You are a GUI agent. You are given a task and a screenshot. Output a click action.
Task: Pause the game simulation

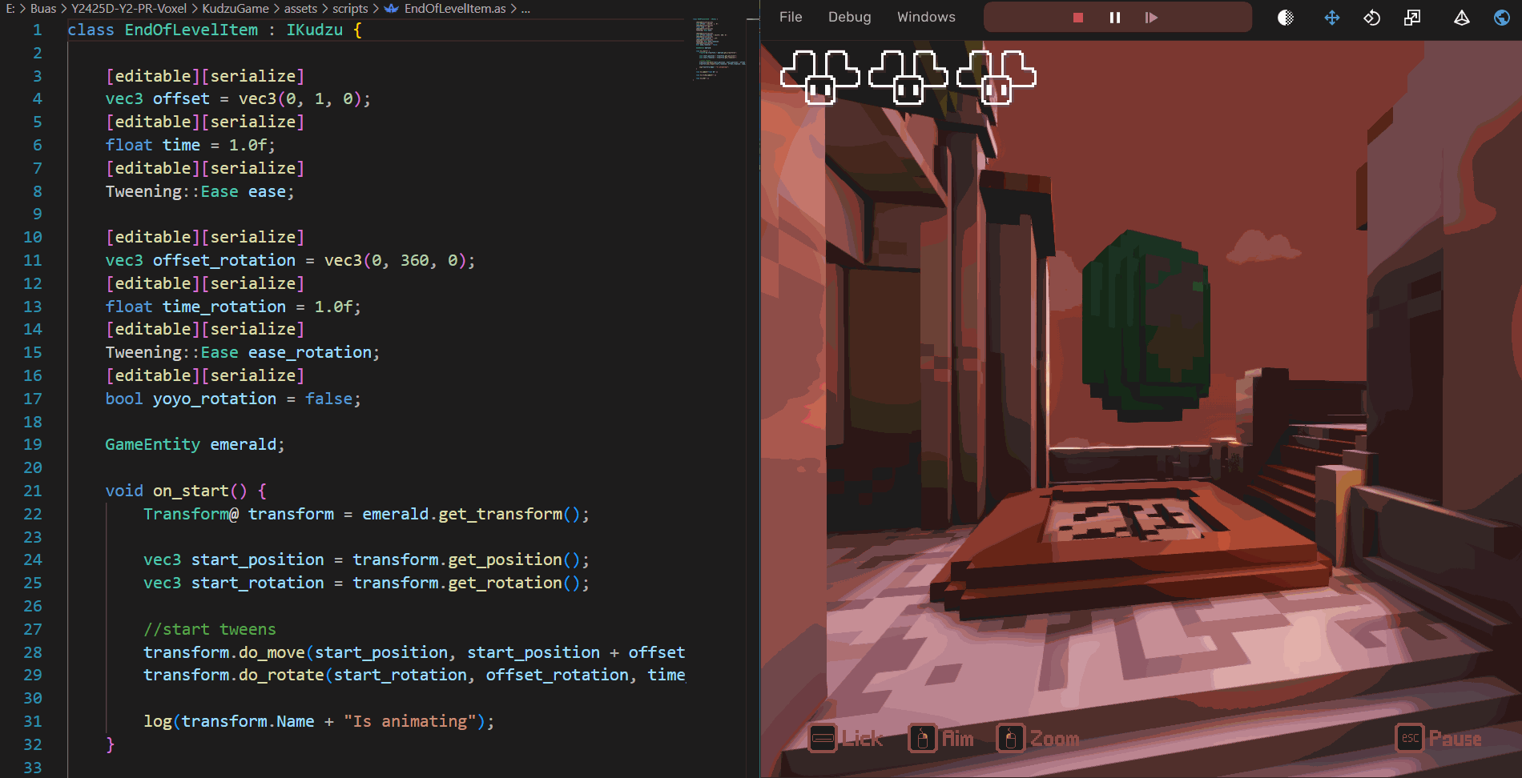[1115, 17]
